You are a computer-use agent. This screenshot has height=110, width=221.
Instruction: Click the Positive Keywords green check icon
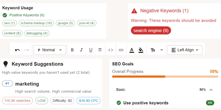point(5,15)
